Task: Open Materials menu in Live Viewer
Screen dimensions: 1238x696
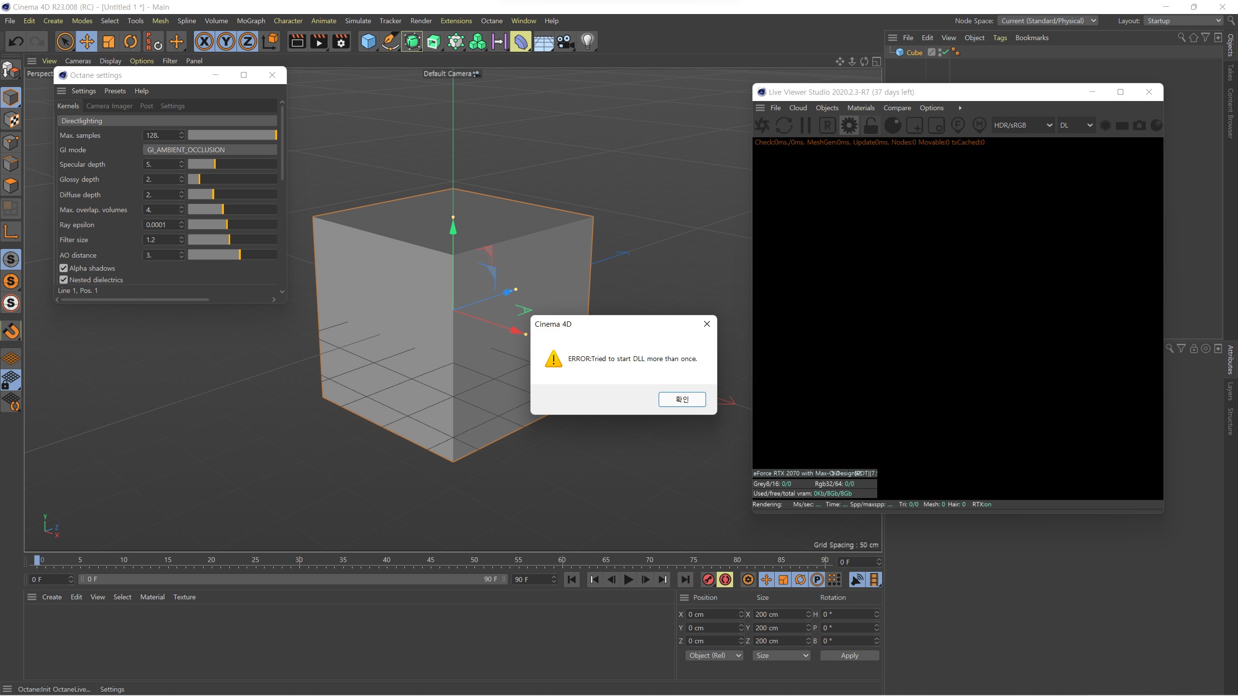Action: point(861,108)
